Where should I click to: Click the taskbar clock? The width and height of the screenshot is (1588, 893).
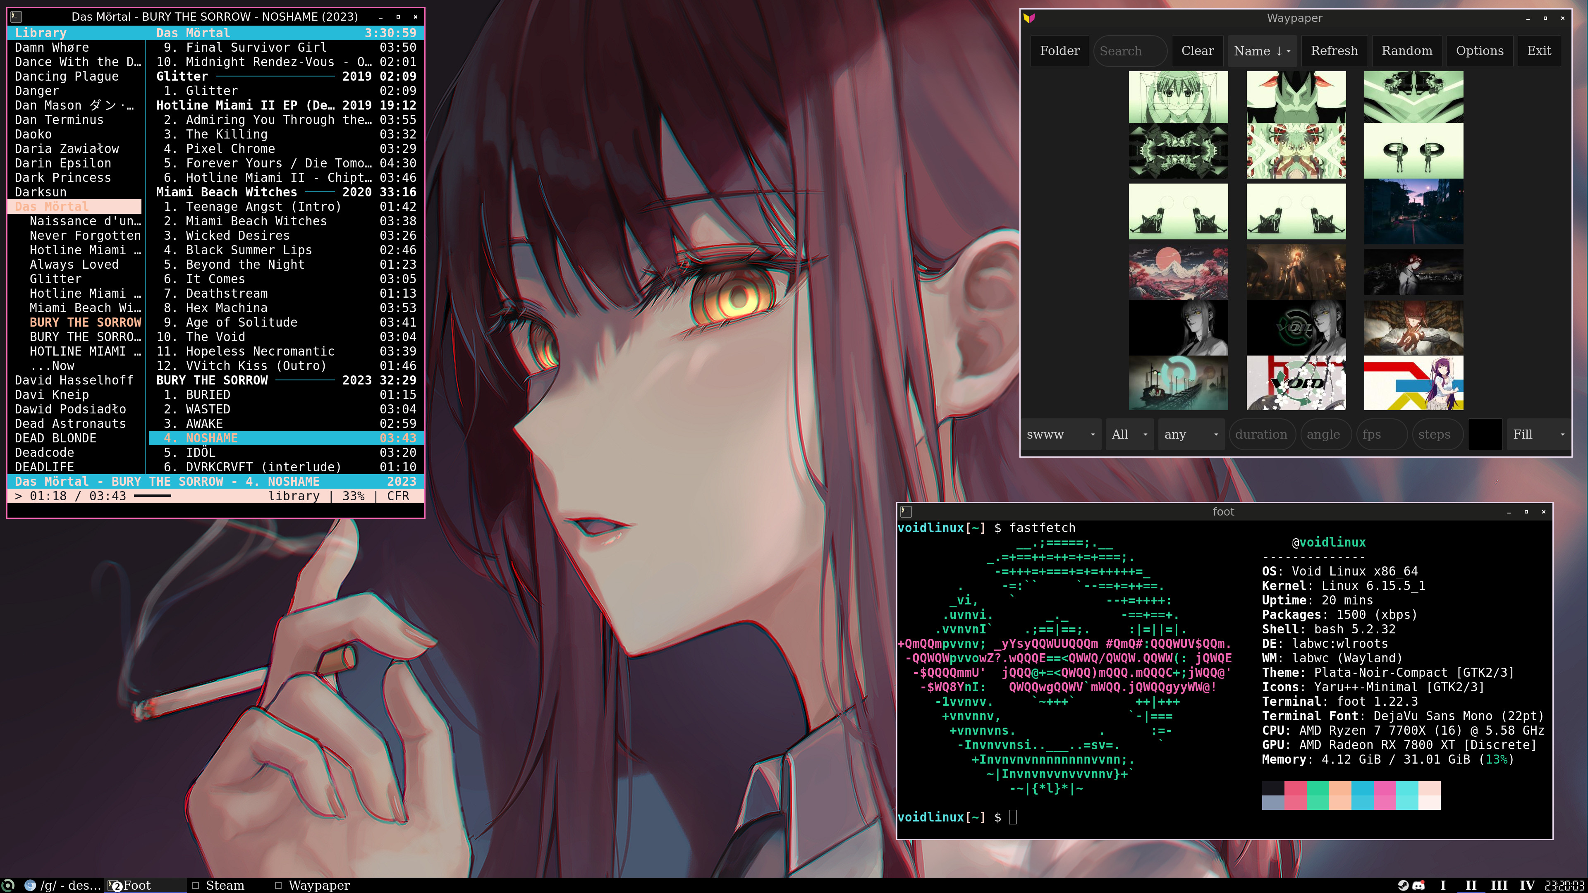pos(1564,886)
